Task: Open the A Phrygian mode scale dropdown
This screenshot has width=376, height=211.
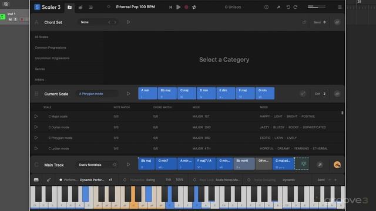Action: tap(97, 94)
